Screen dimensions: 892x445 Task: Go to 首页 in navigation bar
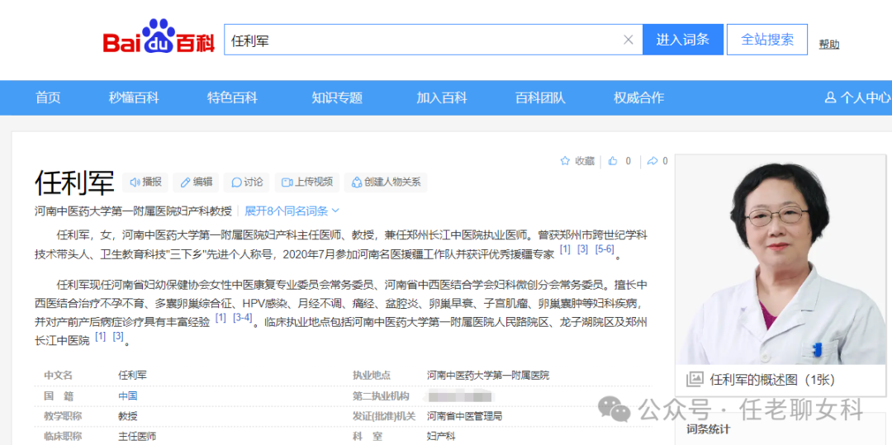point(48,97)
